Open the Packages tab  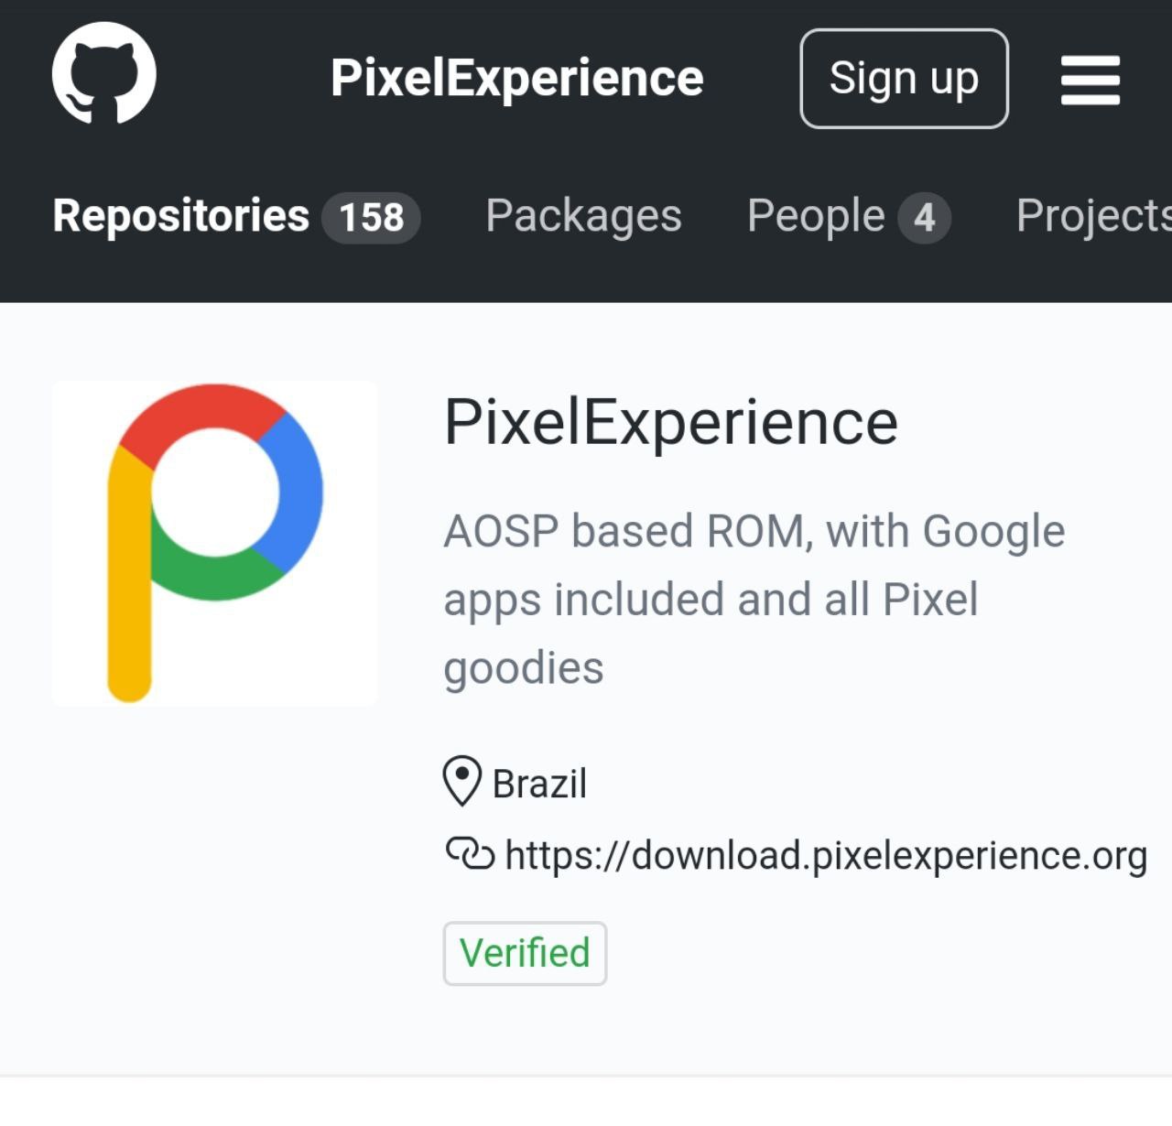coord(583,217)
